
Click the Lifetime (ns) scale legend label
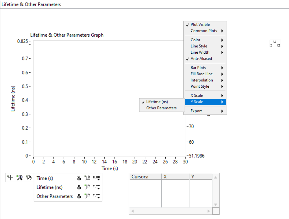pos(50,187)
